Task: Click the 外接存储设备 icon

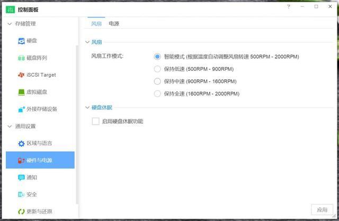Action: (21, 109)
